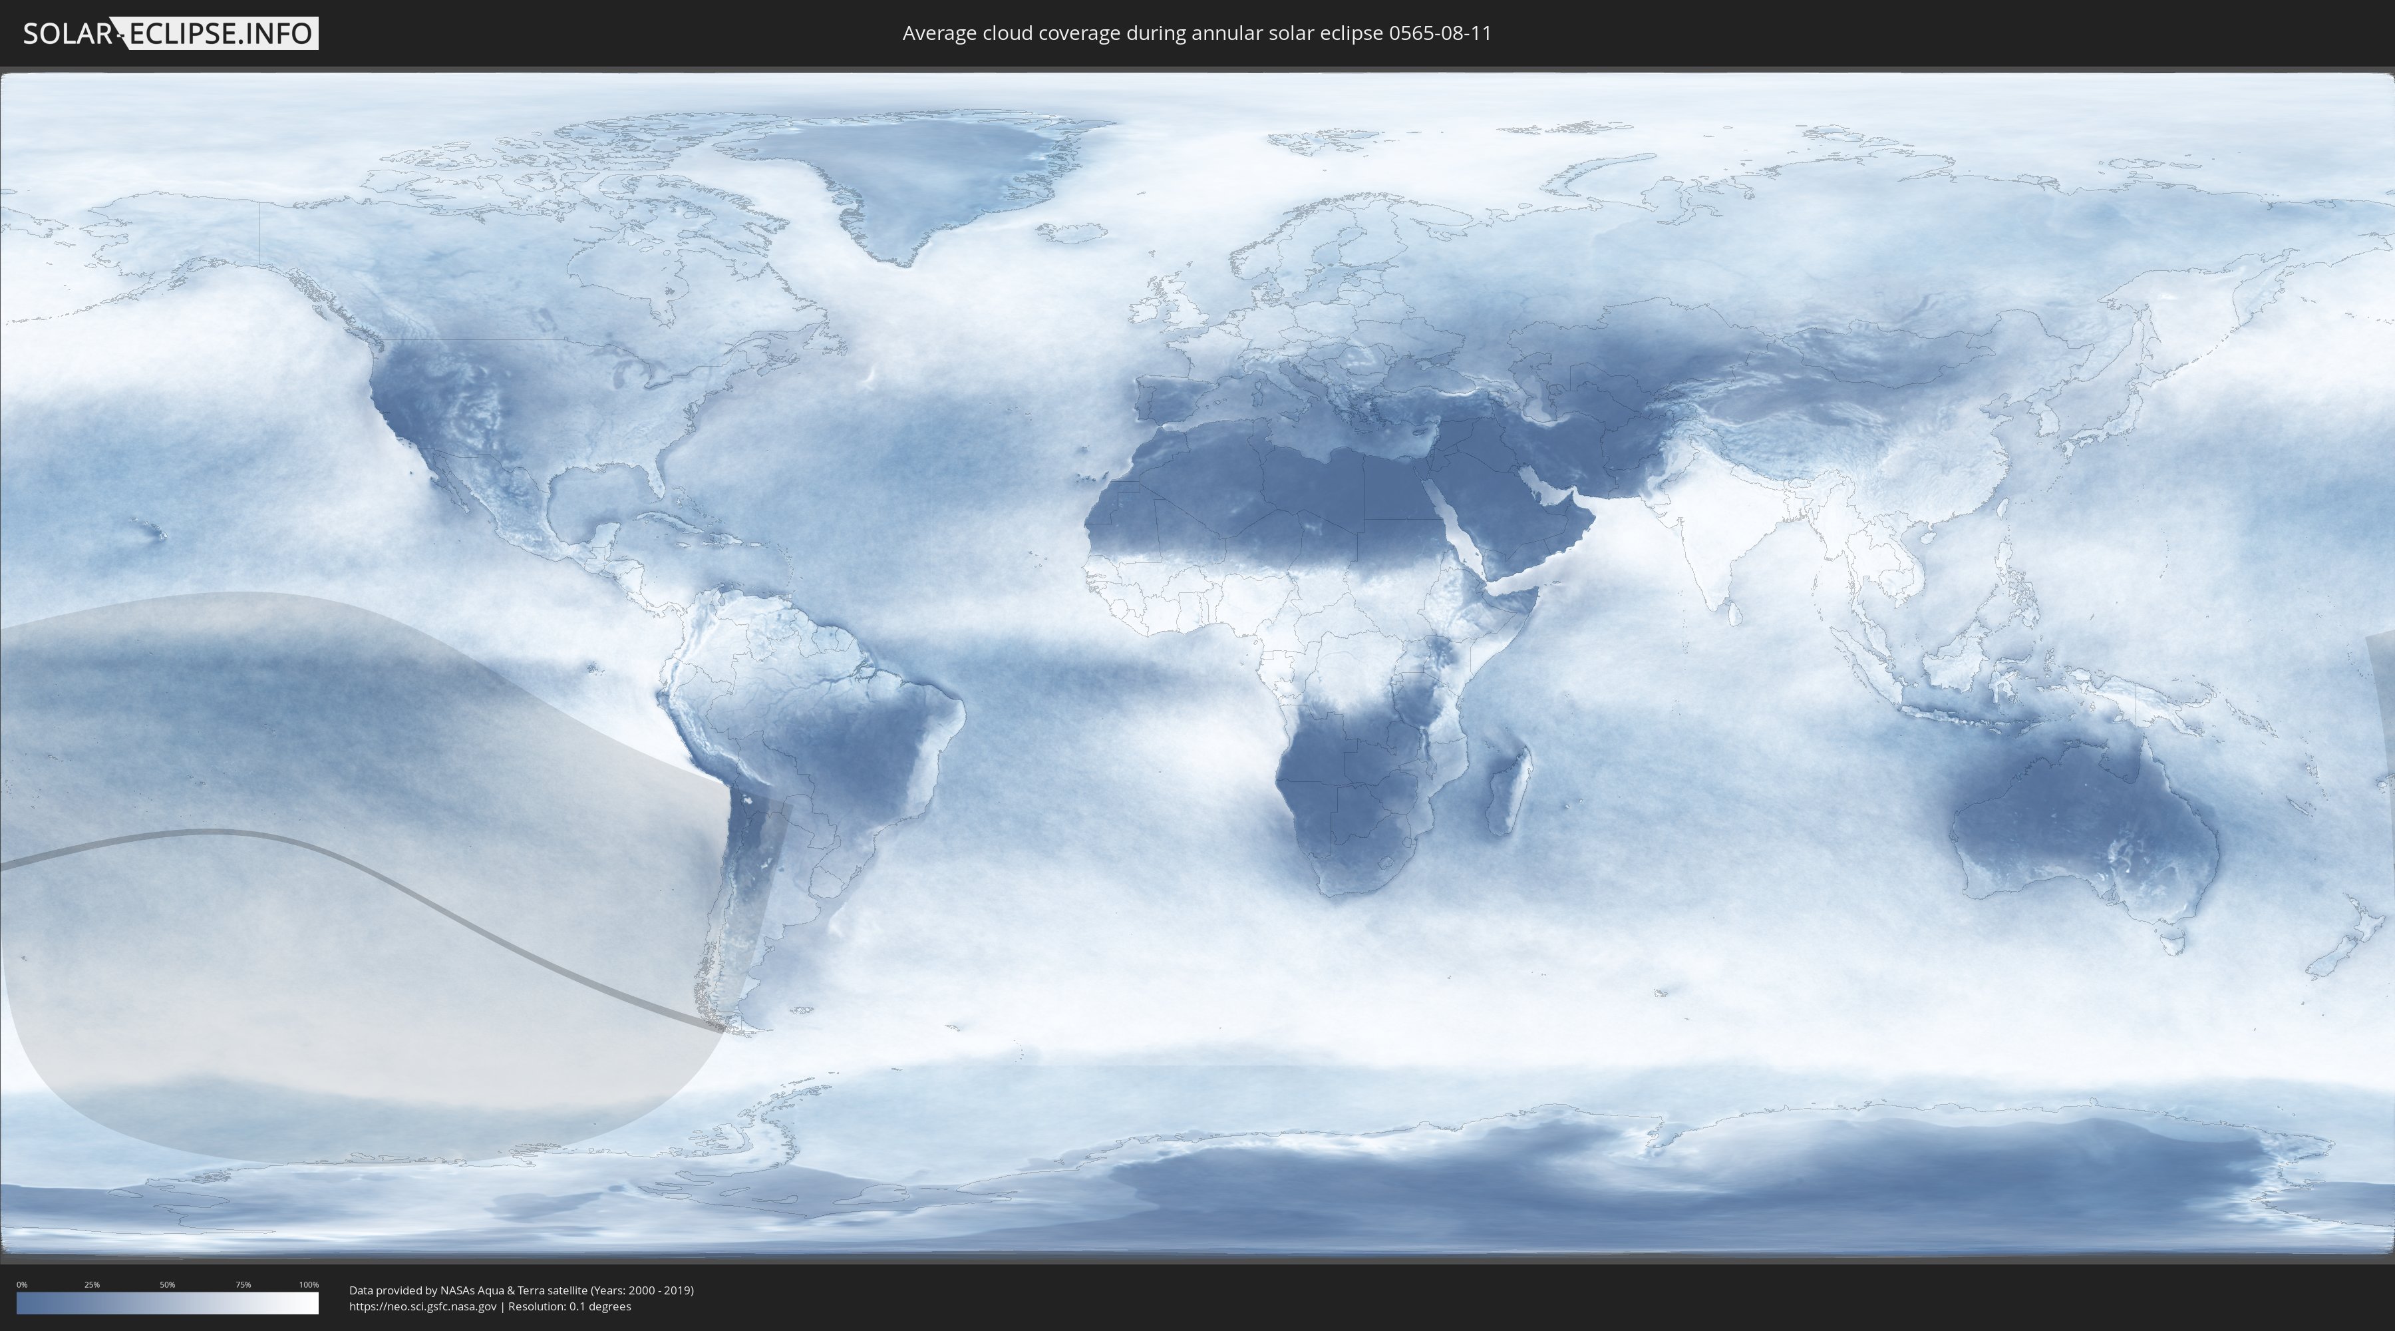Viewport: 2395px width, 1331px height.
Task: Click the 'Resolution: 0.1 degrees' text
Action: click(569, 1306)
